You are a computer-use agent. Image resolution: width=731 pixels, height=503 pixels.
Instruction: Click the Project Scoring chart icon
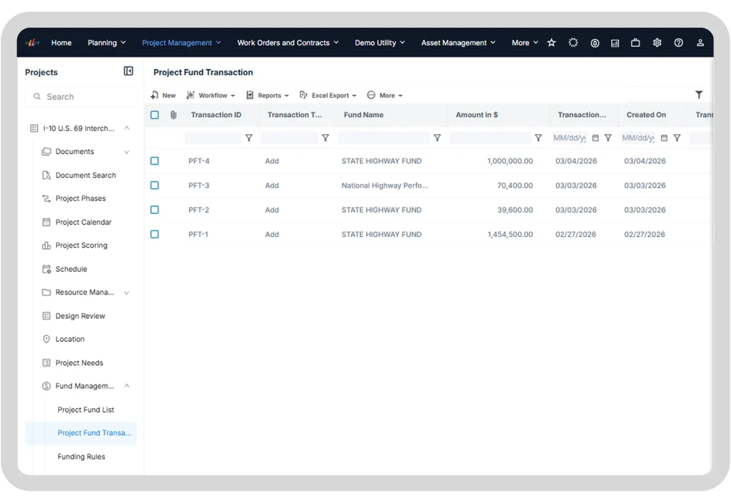pyautogui.click(x=46, y=245)
